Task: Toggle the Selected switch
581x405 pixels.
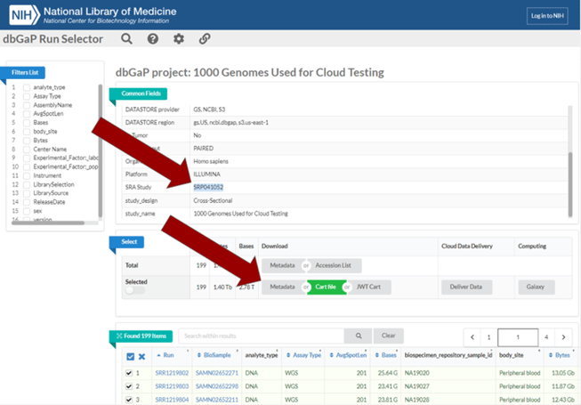Action: tap(134, 290)
